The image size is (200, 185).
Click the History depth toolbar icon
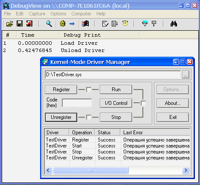105,24
